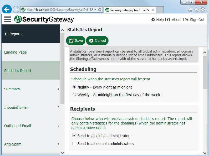Image resolution: width=209 pixels, height=156 pixels.
Task: Click the Scheduling section heading
Action: (83, 69)
